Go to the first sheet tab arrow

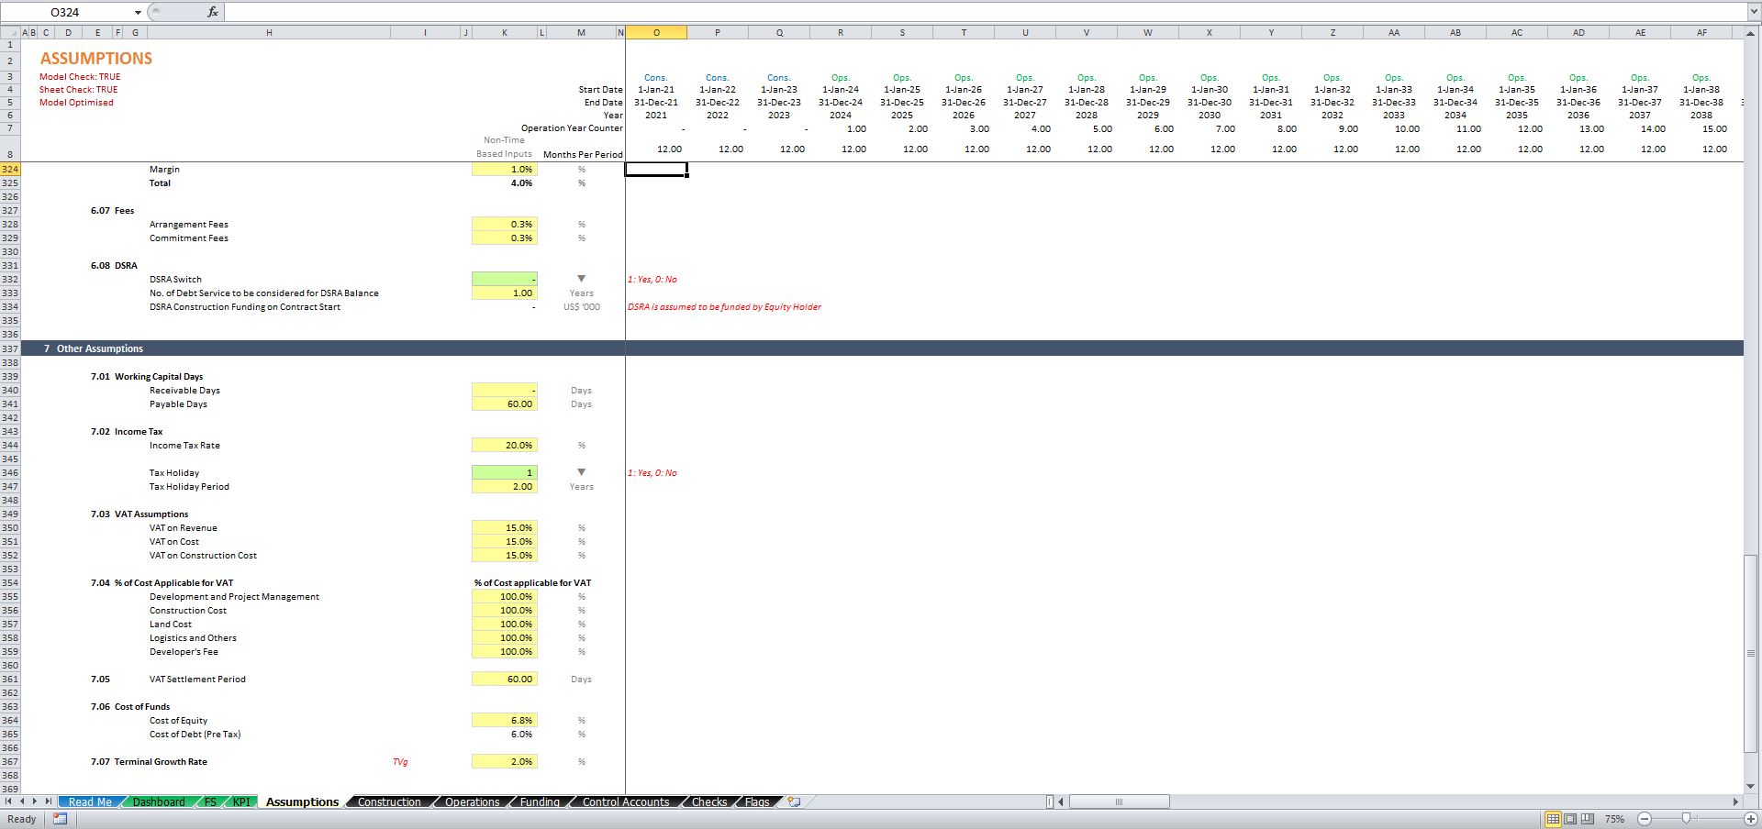coord(10,801)
